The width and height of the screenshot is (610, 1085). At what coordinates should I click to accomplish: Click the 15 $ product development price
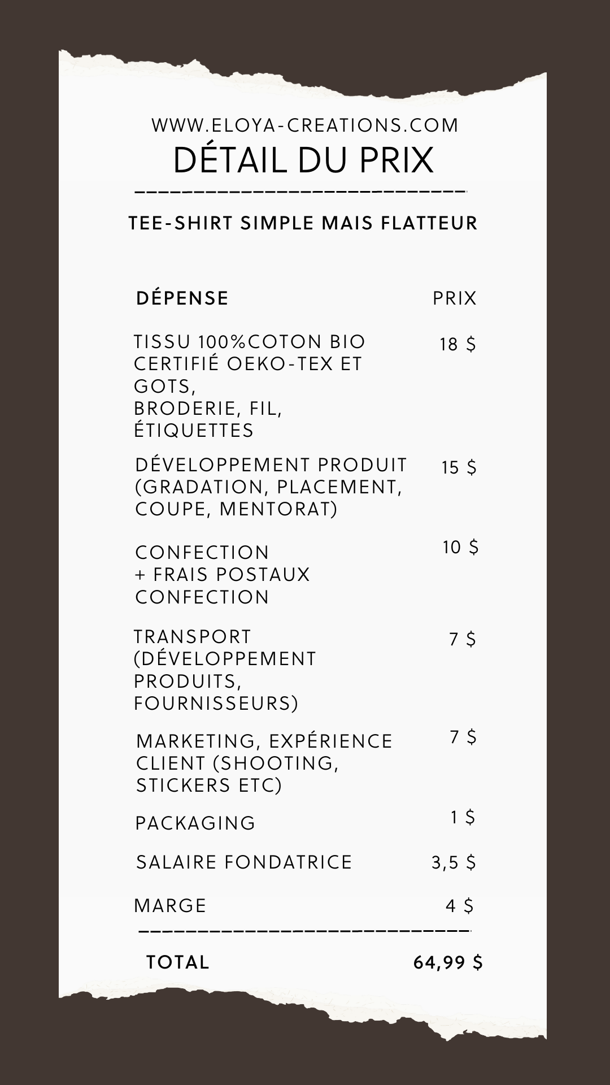click(459, 468)
